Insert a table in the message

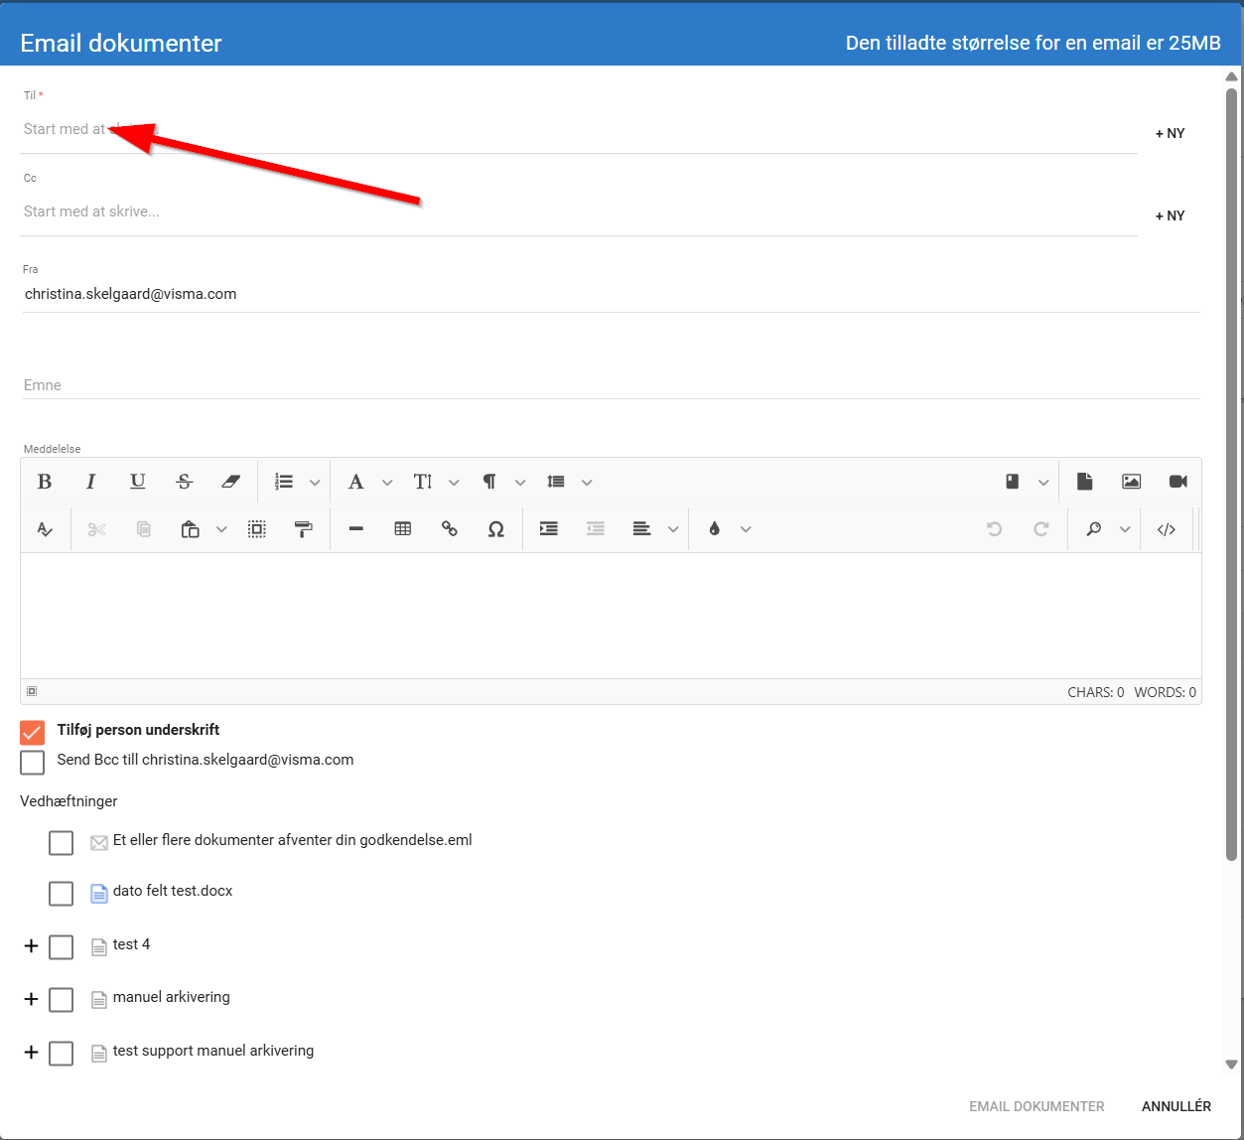(403, 529)
